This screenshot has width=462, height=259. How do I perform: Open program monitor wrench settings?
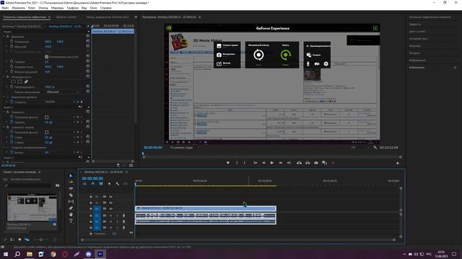click(375, 147)
